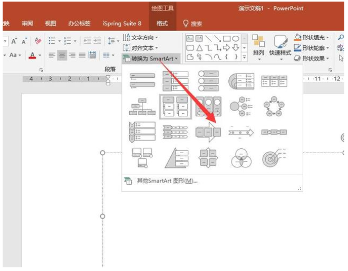Select the rectangle shape
348x271 pixels.
click(x=227, y=38)
